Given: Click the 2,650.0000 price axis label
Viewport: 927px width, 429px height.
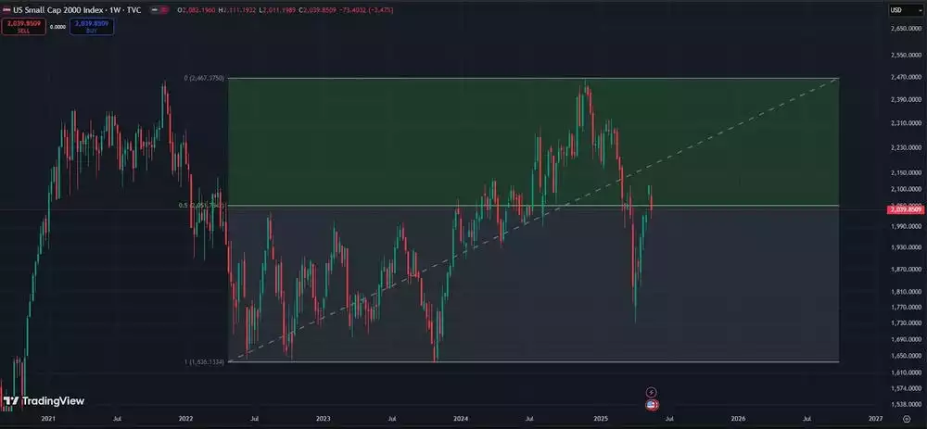Looking at the screenshot, I should pos(905,29).
